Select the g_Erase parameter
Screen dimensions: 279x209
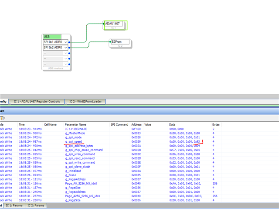(x=71, y=175)
